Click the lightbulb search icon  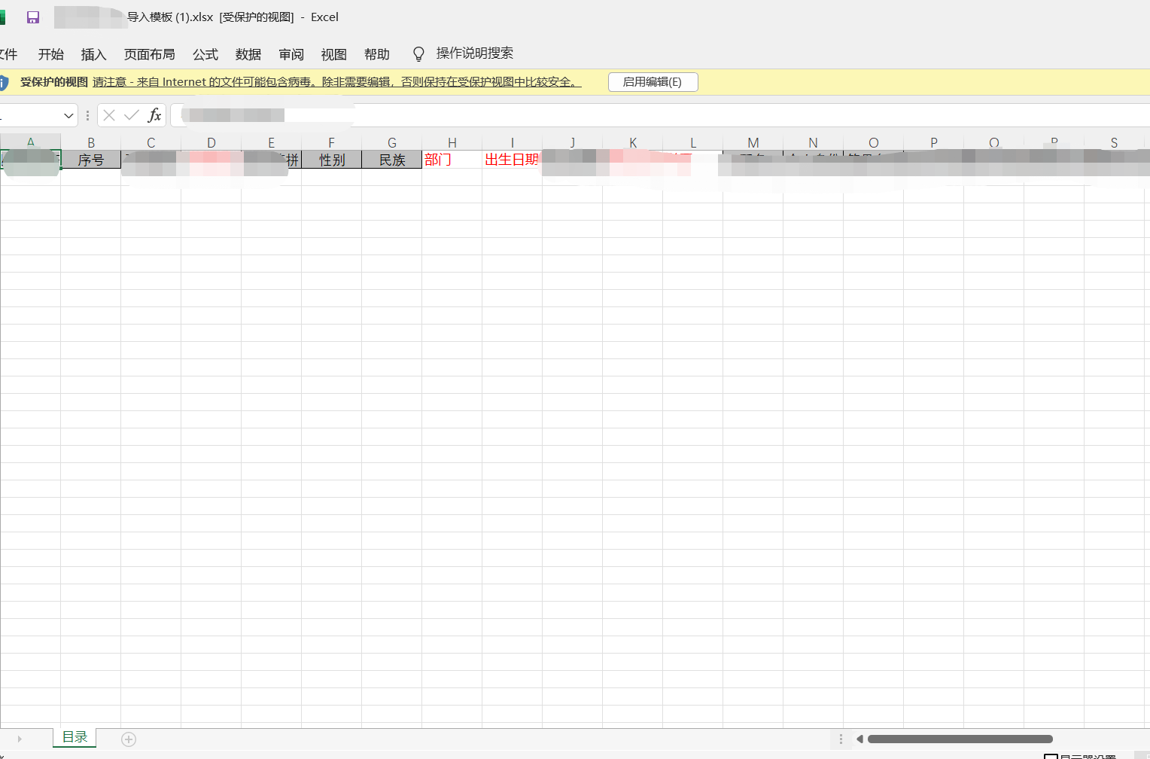point(418,54)
